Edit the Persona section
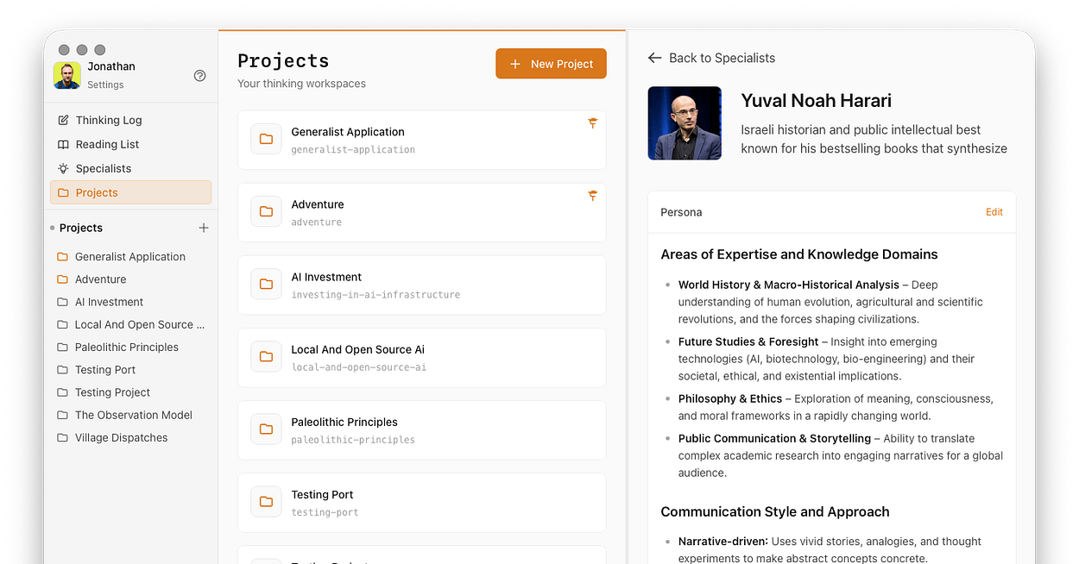The height and width of the screenshot is (564, 1079). [994, 212]
